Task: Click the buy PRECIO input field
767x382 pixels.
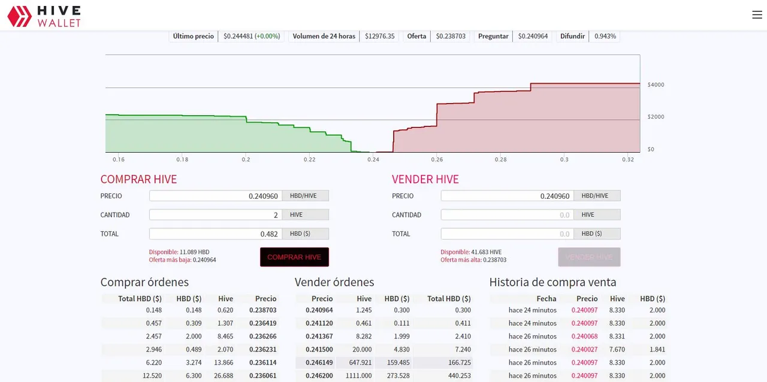Action: tap(215, 196)
